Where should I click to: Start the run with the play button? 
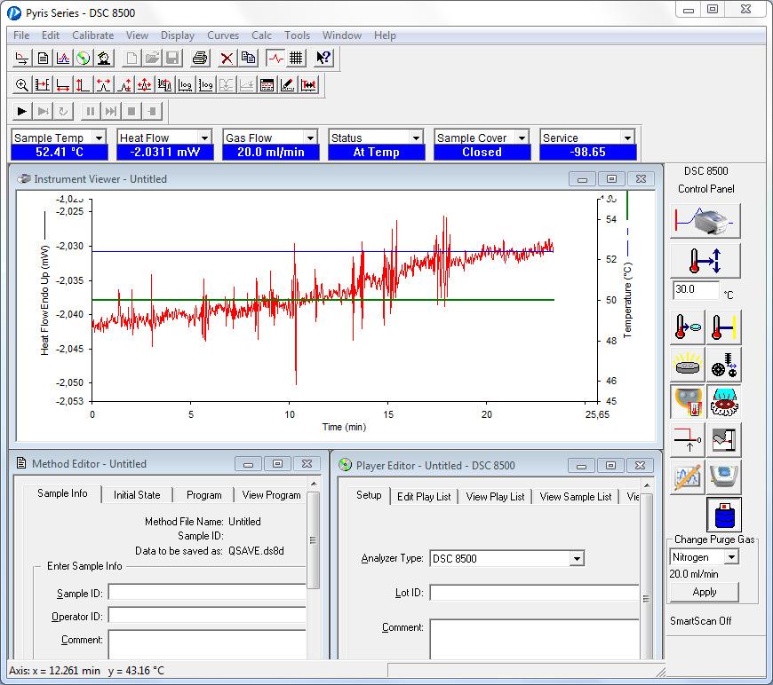(x=21, y=112)
